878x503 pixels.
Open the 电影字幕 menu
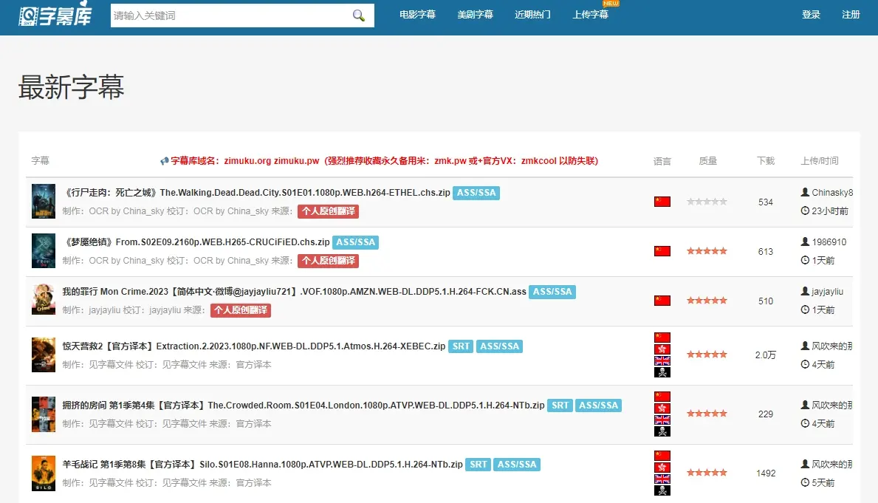[x=417, y=15]
